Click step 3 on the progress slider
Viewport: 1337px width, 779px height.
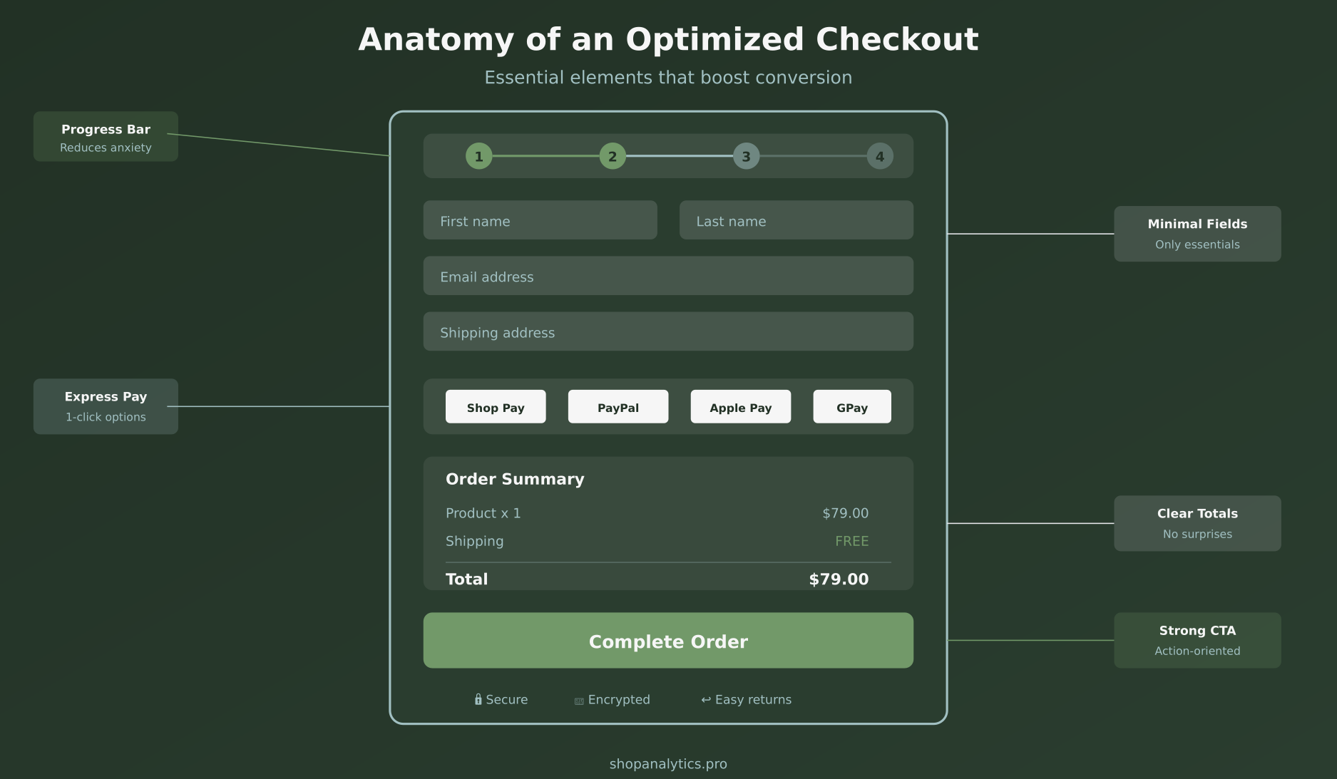click(747, 155)
